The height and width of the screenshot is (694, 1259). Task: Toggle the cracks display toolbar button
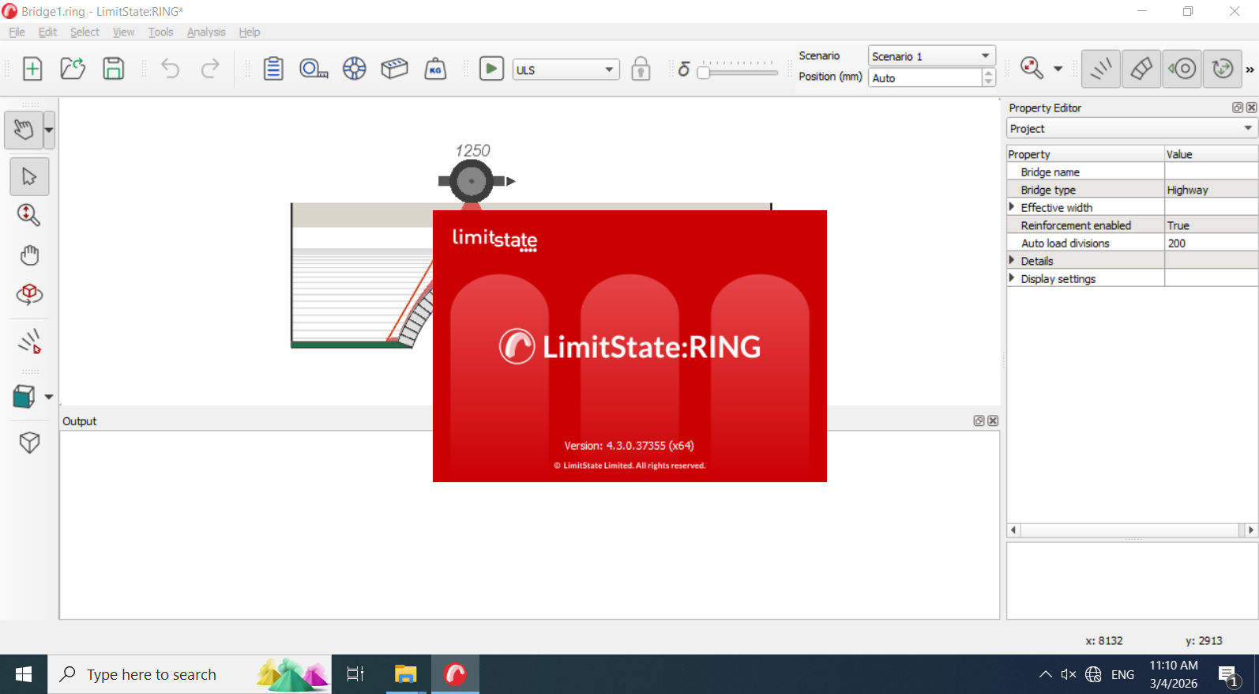tap(1101, 69)
